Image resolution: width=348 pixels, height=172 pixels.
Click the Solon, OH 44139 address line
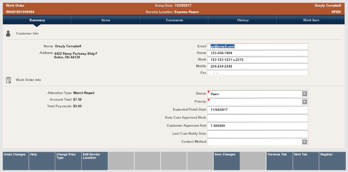[x=67, y=57]
